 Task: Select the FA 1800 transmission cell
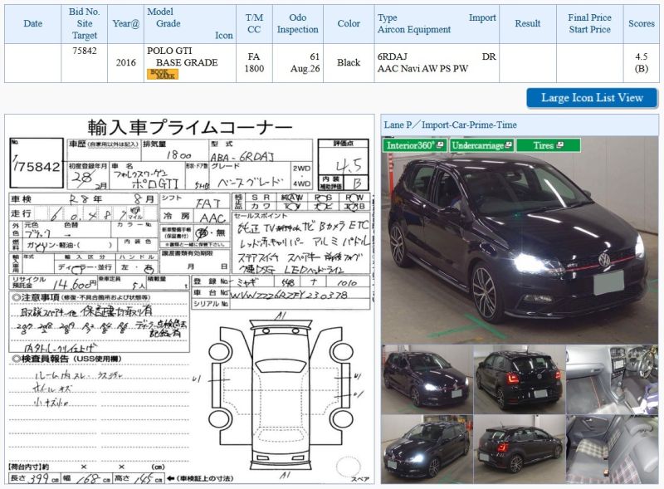click(254, 63)
